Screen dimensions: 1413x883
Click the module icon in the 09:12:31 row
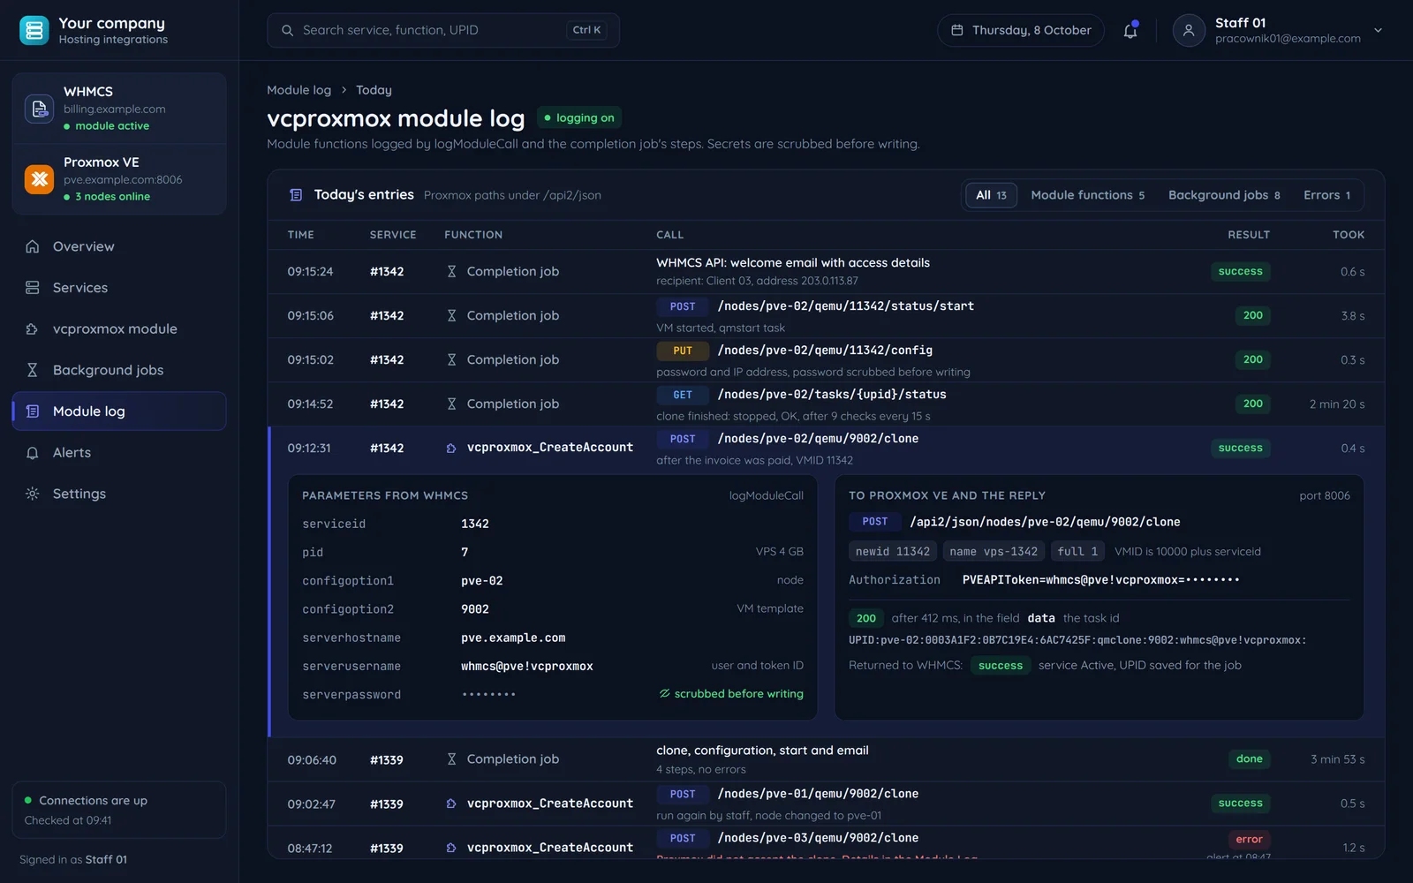tap(451, 448)
